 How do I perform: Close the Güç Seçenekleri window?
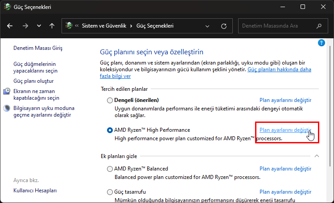click(x=323, y=7)
